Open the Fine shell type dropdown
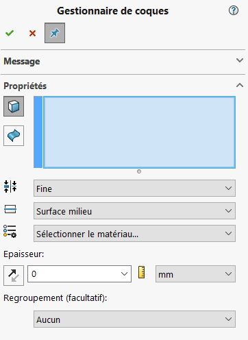The height and width of the screenshot is (340, 248). click(134, 189)
